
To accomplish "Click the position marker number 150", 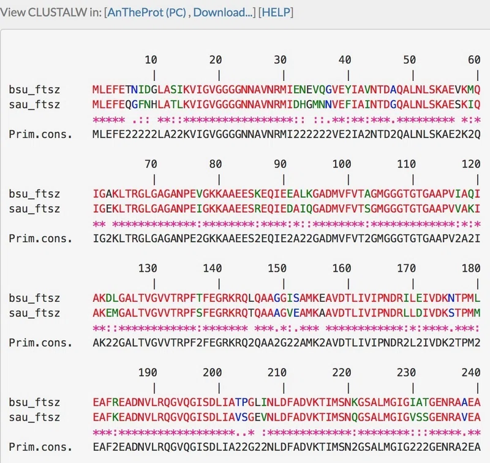I will [x=277, y=268].
